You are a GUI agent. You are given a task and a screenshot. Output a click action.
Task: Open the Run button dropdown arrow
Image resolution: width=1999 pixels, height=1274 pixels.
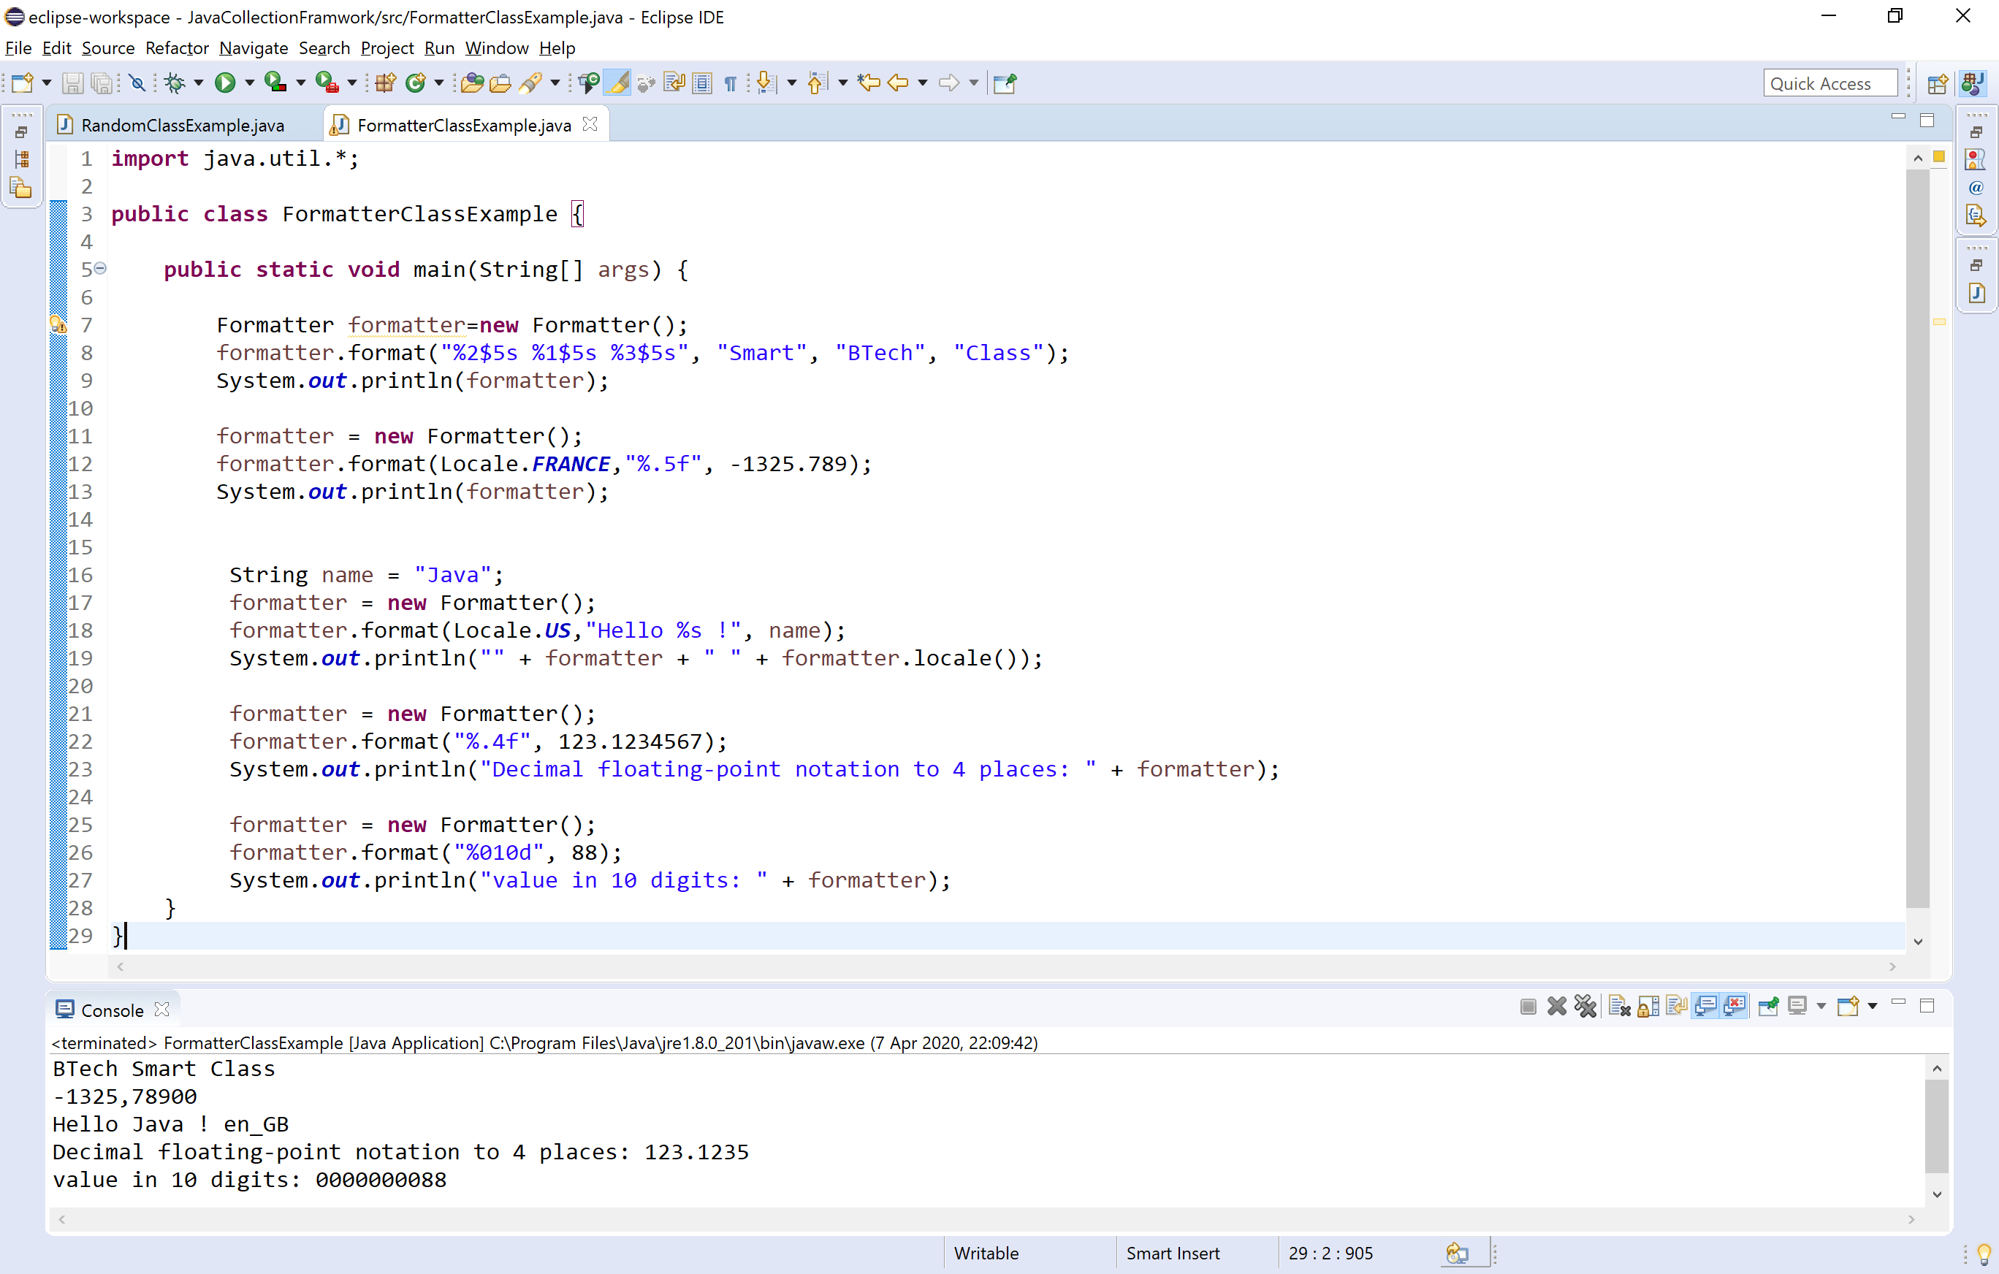[x=249, y=83]
